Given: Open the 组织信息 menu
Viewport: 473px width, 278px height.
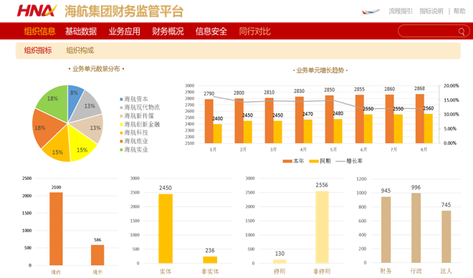Looking at the screenshot, I should click(40, 32).
